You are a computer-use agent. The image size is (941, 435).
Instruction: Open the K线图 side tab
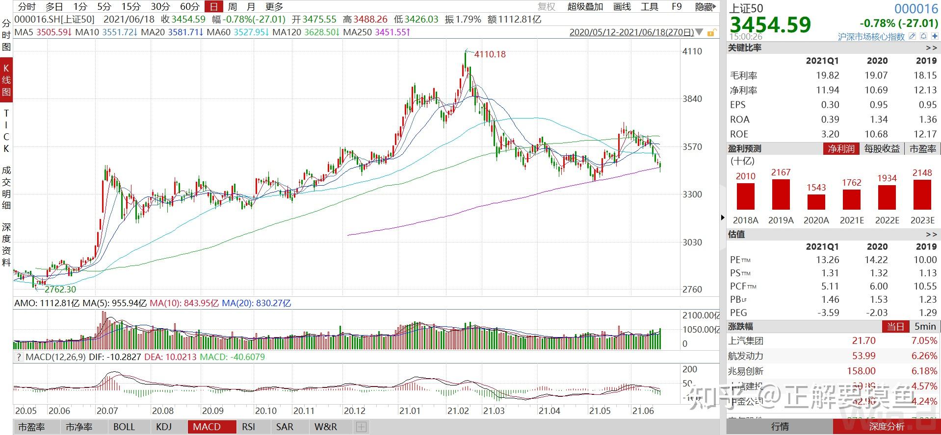pos(6,80)
